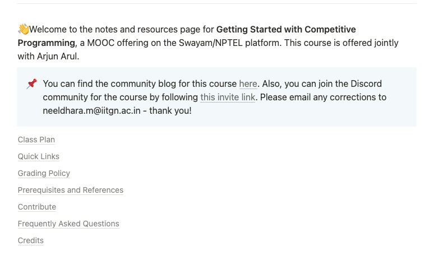Click the horizontal divider line at top
This screenshot has width=429, height=260.
(x=216, y=3)
